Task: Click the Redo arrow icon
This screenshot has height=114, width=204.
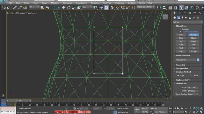Action: click(x=9, y=8)
